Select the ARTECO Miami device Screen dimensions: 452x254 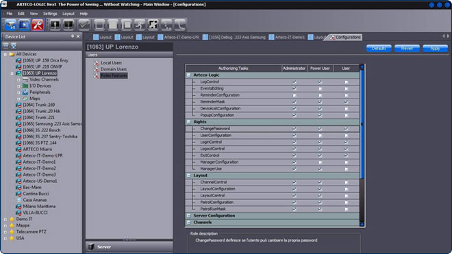38,149
